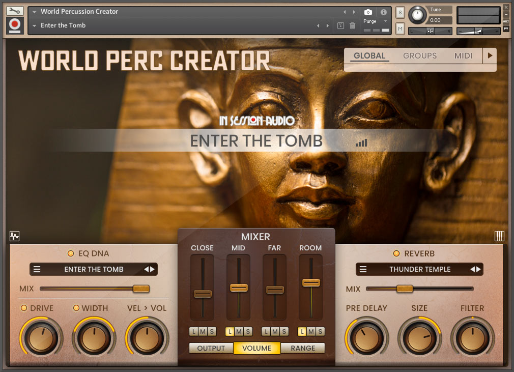514x372 pixels.
Task: Show the virtual keyboard icon at bottom right
Action: coord(499,236)
